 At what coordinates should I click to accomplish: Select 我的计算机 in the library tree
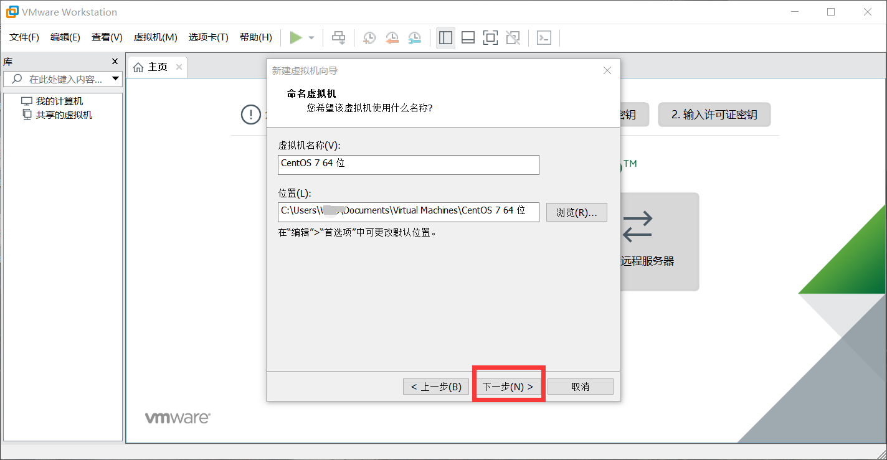59,101
